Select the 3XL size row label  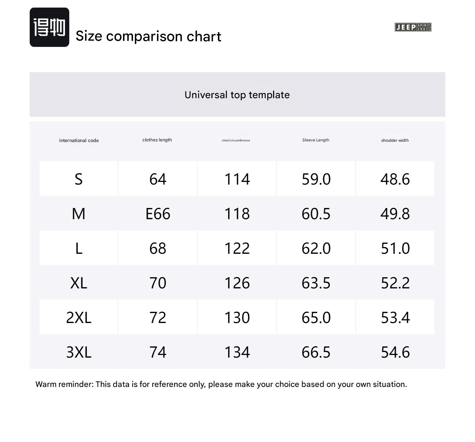79,352
